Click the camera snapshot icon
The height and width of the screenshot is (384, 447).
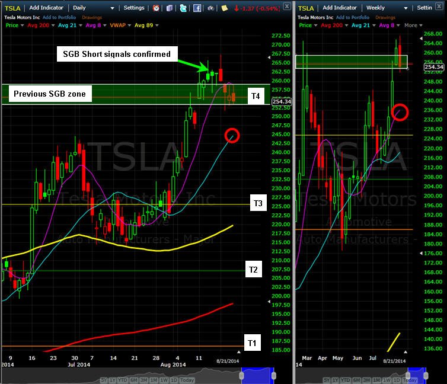[210, 8]
